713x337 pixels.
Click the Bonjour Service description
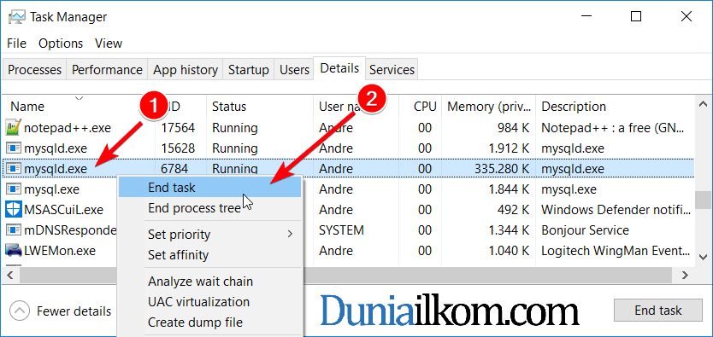[x=585, y=230]
